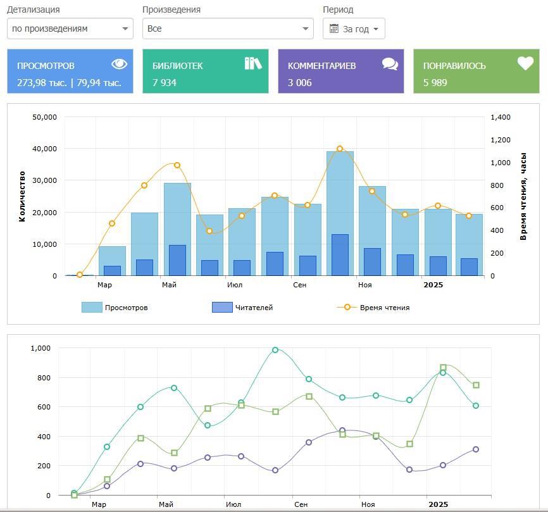The width and height of the screenshot is (548, 512).
Task: Toggle Время чтения line in legend
Action: point(384,308)
